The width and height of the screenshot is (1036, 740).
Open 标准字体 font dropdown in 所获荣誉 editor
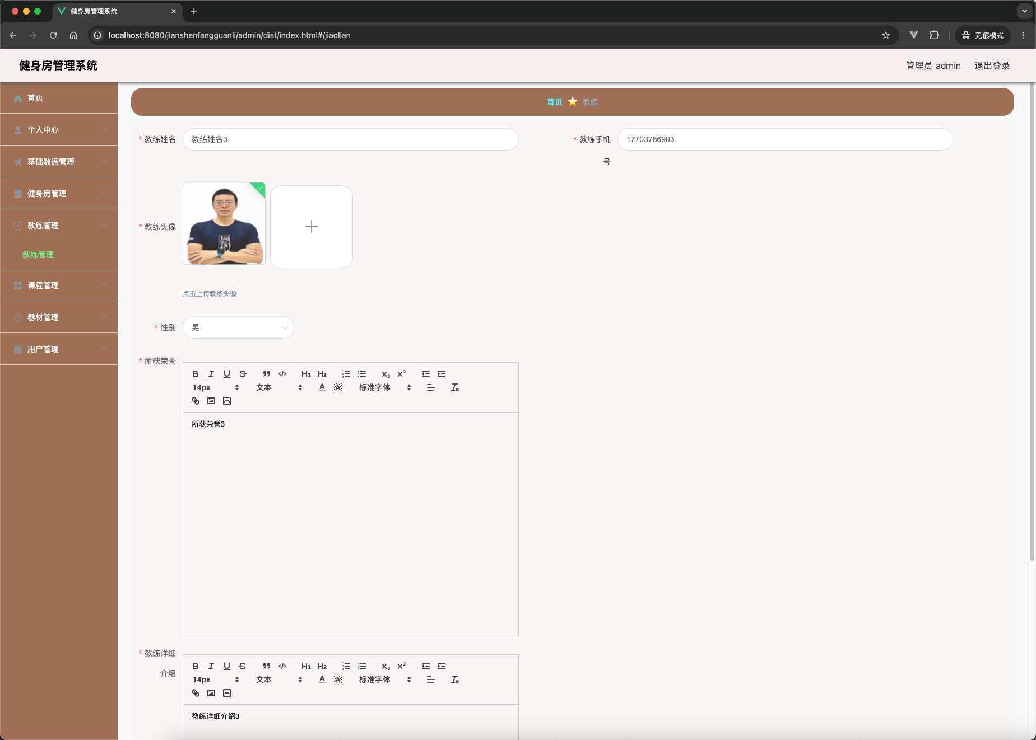point(385,387)
